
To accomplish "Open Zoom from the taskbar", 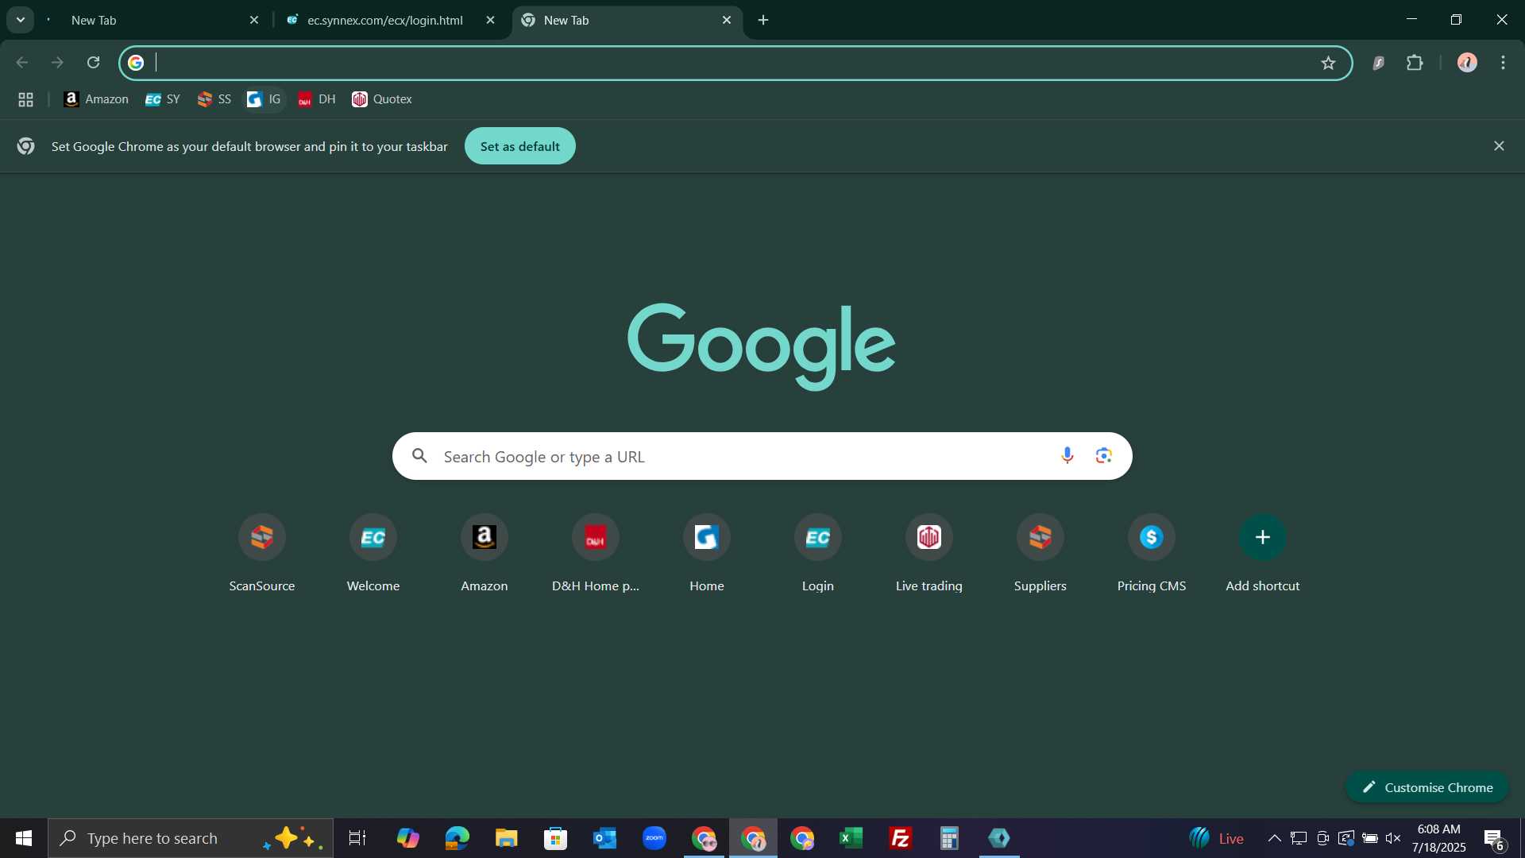I will [654, 838].
